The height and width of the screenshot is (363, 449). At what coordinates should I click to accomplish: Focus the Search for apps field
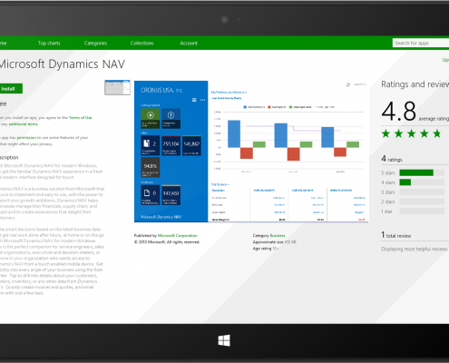tap(421, 43)
